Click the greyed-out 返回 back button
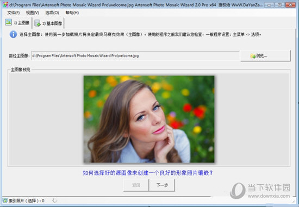 tap(136, 185)
